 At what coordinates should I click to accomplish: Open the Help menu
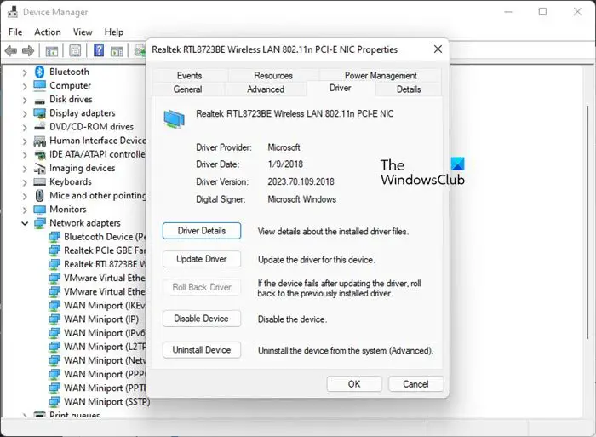pyautogui.click(x=114, y=32)
